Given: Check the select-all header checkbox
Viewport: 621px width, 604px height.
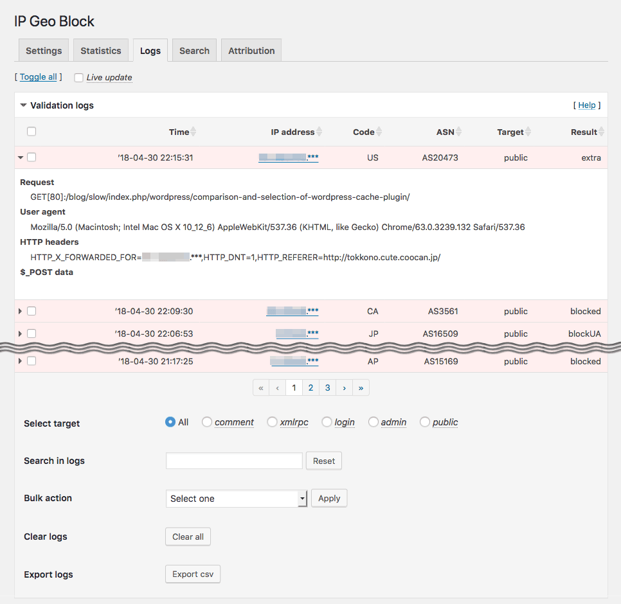Looking at the screenshot, I should point(32,132).
